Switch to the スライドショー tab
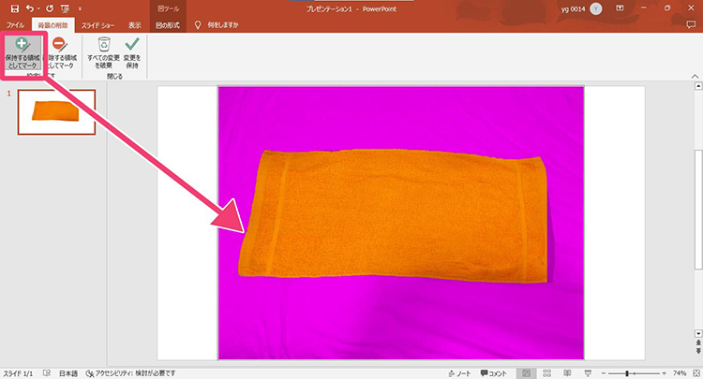The height and width of the screenshot is (379, 703). (97, 24)
